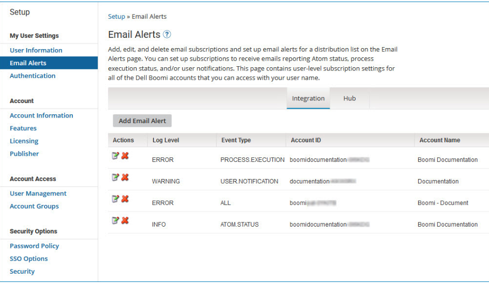Sort by the Log Level column header
This screenshot has height=283, width=489.
point(165,140)
